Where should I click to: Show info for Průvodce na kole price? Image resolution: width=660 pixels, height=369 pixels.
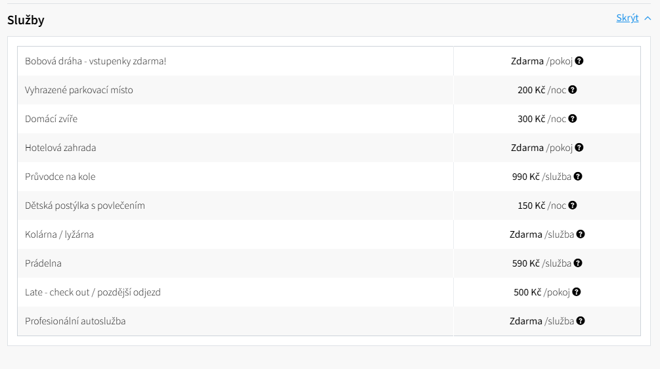click(578, 177)
